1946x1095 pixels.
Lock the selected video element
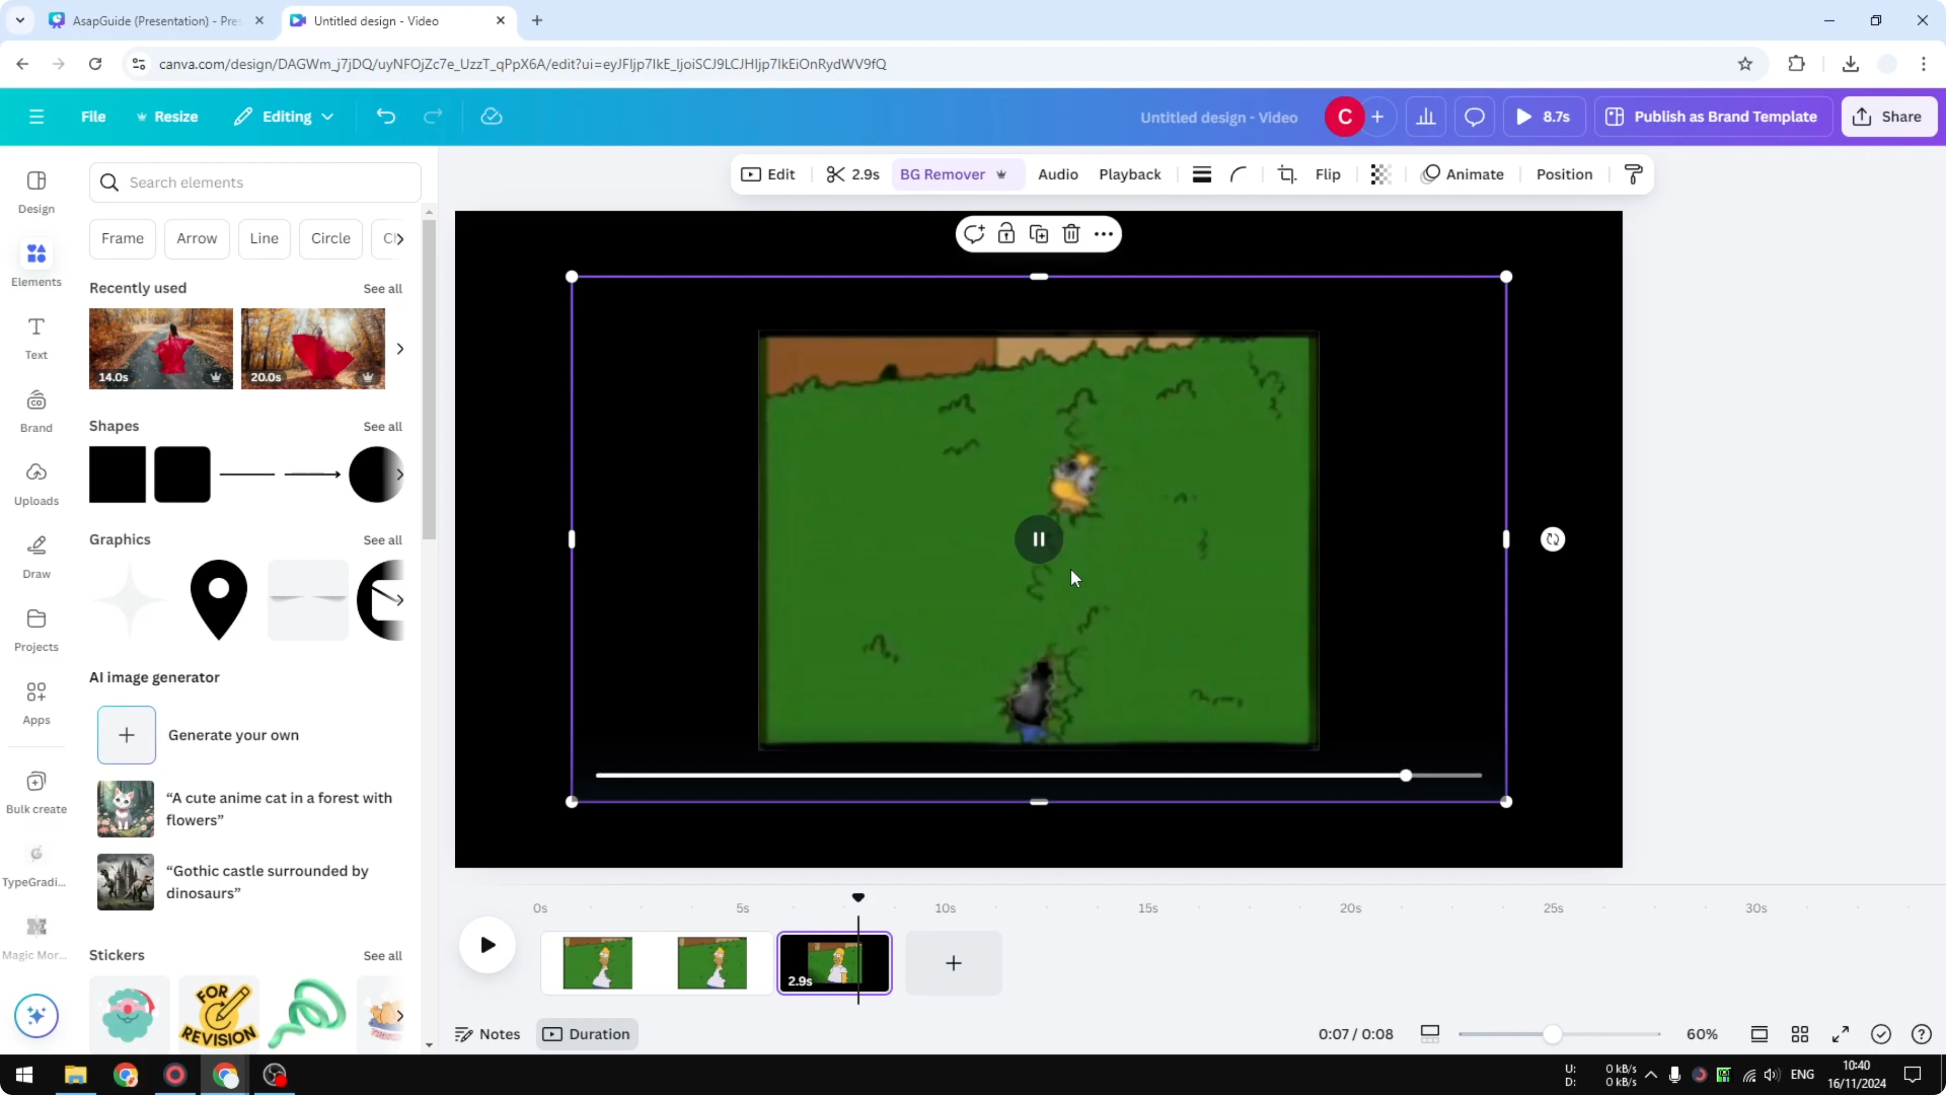click(1006, 234)
